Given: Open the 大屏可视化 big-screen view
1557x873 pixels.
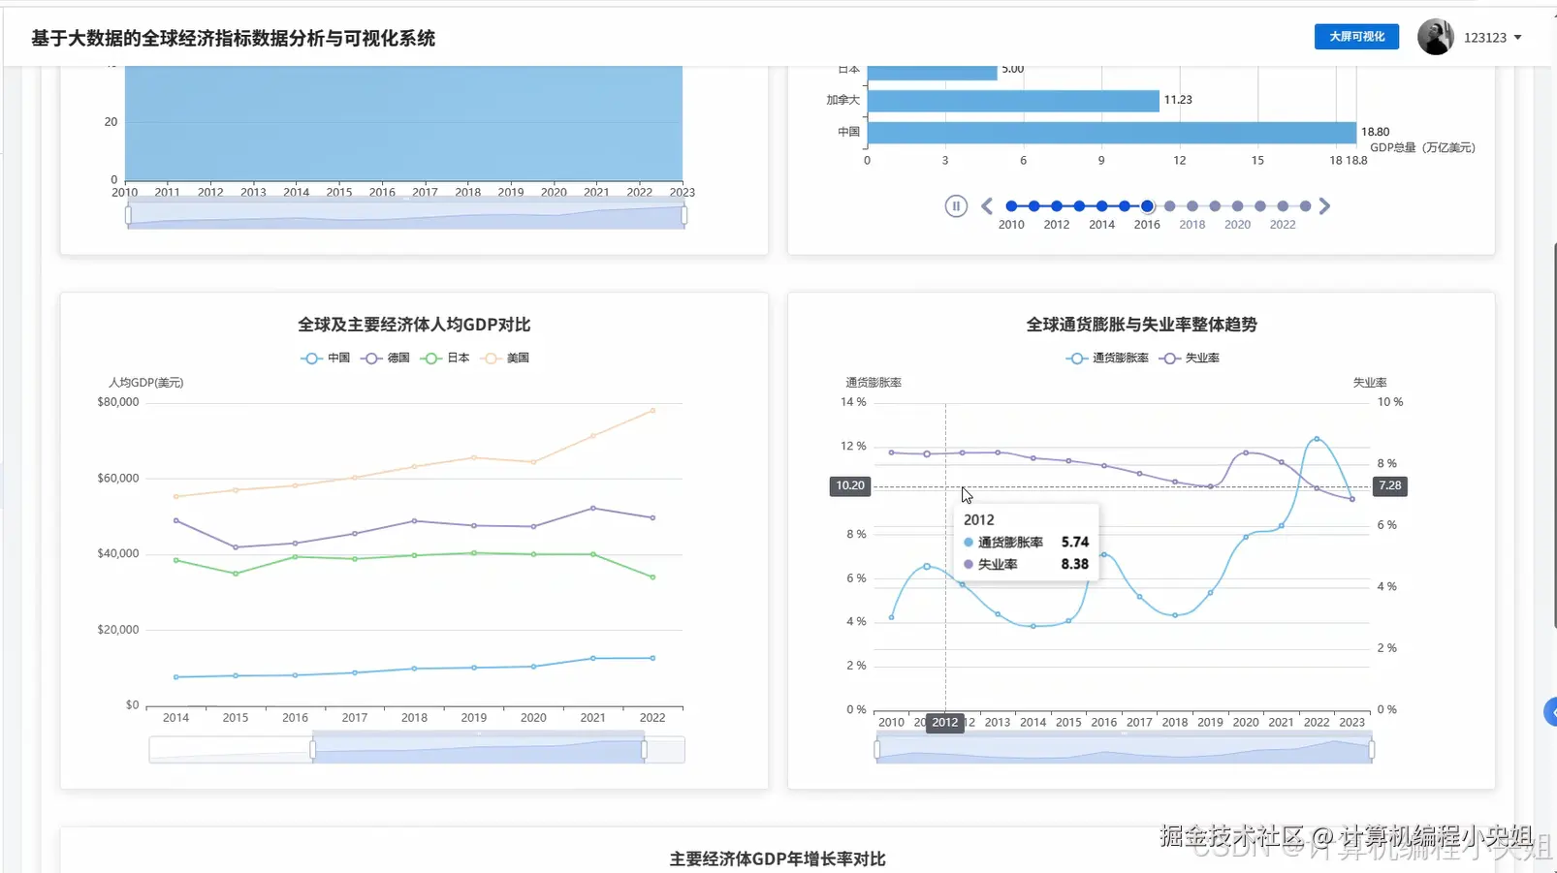Looking at the screenshot, I should 1356,37.
